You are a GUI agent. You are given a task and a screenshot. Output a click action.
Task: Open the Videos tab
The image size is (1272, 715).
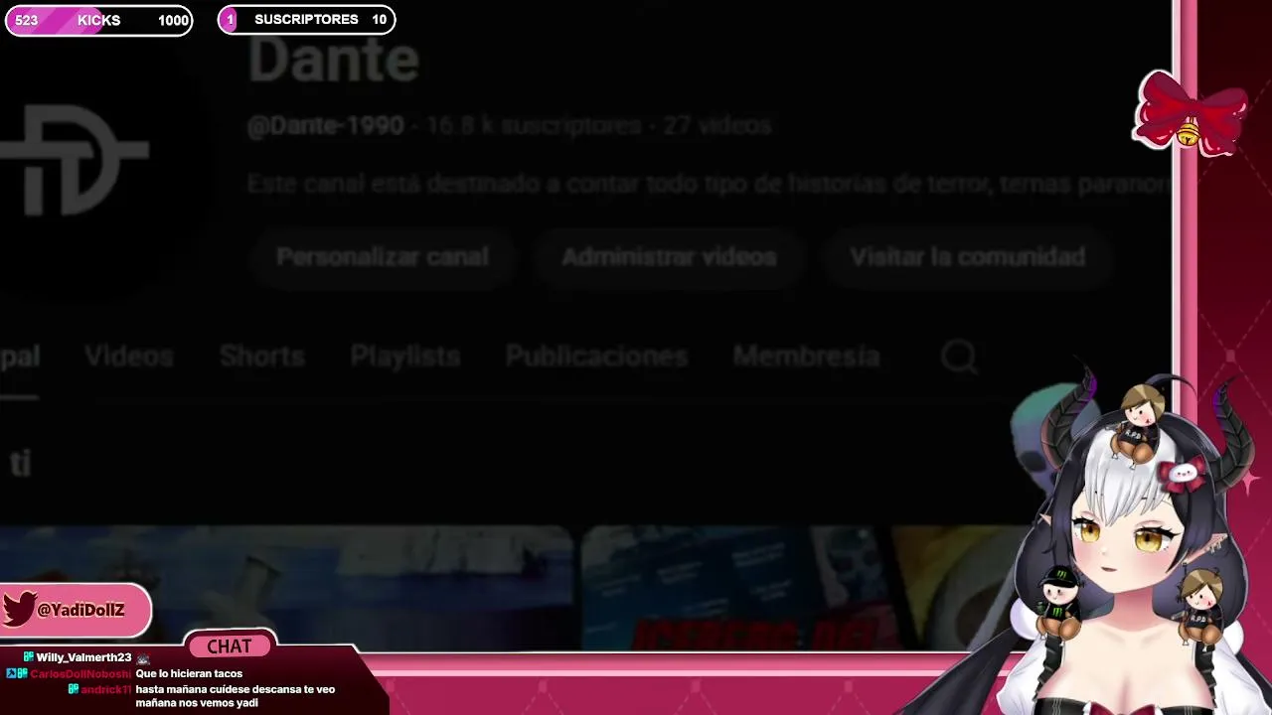point(128,356)
